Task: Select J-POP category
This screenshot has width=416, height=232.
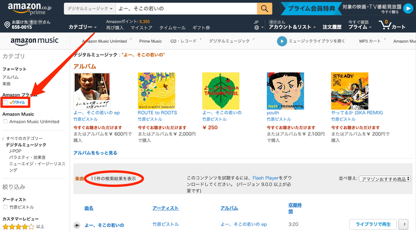Action: (x=15, y=151)
